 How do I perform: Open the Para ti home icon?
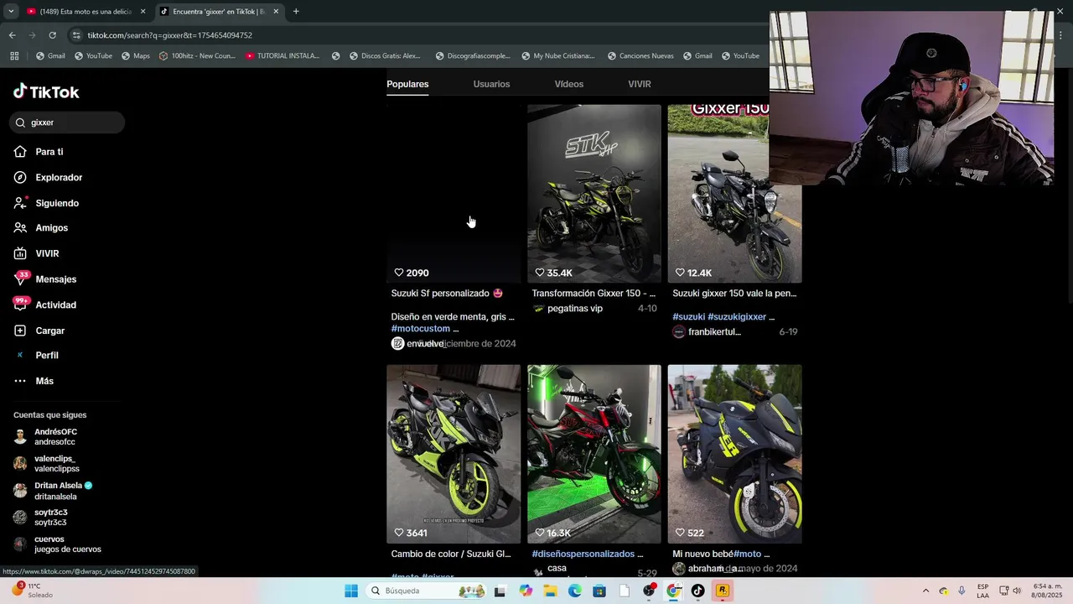[20, 152]
